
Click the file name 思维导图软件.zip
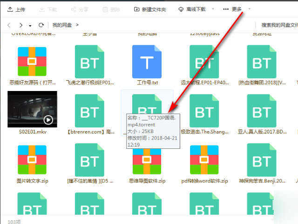point(147,181)
